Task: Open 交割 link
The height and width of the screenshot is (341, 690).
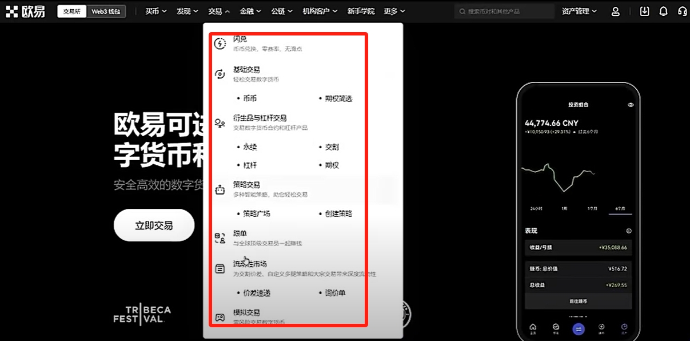Action: [332, 147]
